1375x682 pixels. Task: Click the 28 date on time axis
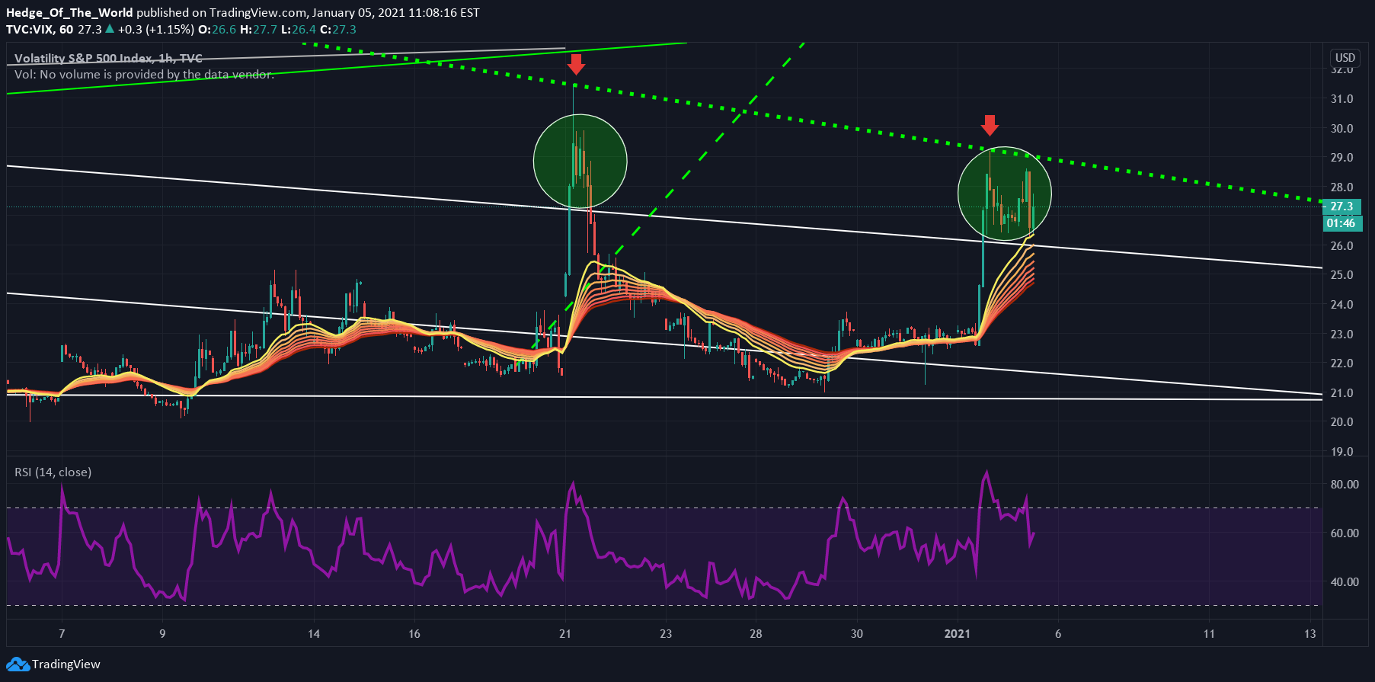click(756, 634)
